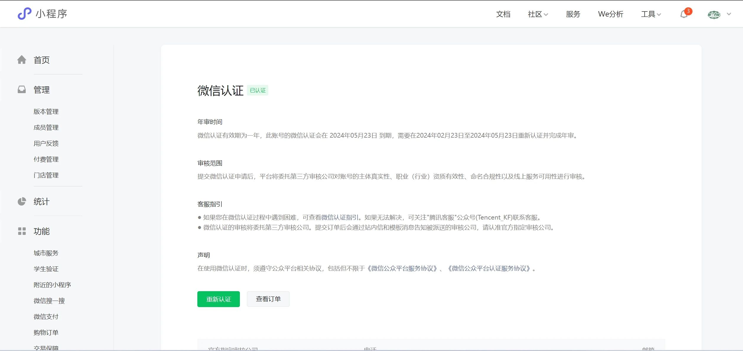743x351 pixels.
Task: Click the red notification count badge
Action: pos(688,11)
